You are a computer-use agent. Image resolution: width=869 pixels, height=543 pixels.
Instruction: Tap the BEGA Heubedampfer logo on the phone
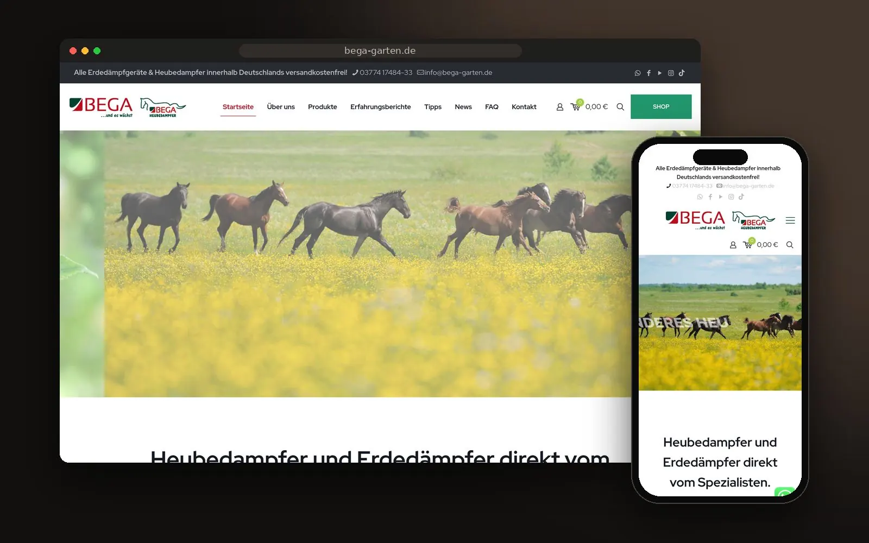tap(753, 220)
